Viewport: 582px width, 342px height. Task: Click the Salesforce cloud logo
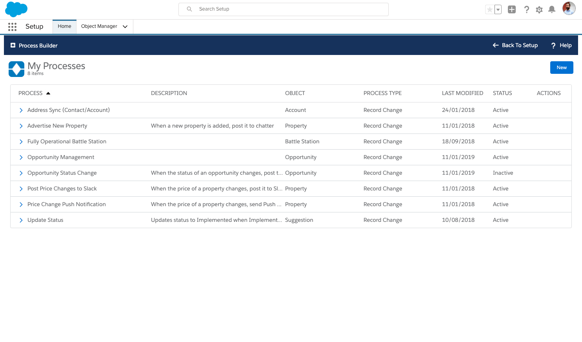16,9
